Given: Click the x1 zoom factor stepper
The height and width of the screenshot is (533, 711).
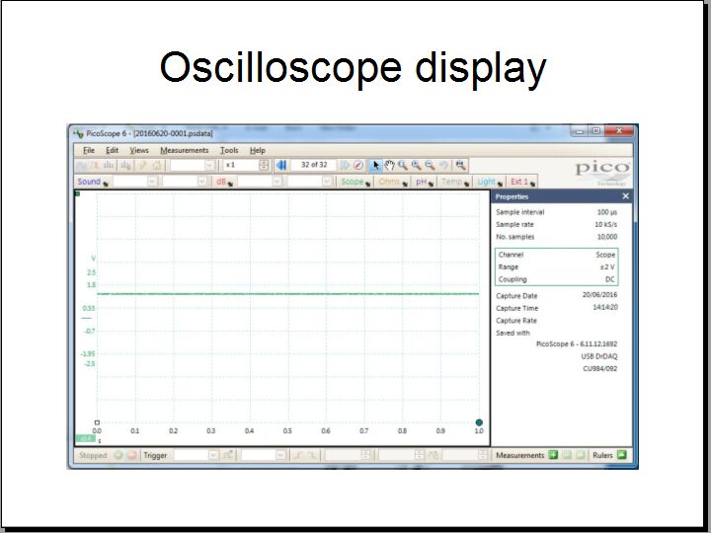Looking at the screenshot, I should coord(264,166).
